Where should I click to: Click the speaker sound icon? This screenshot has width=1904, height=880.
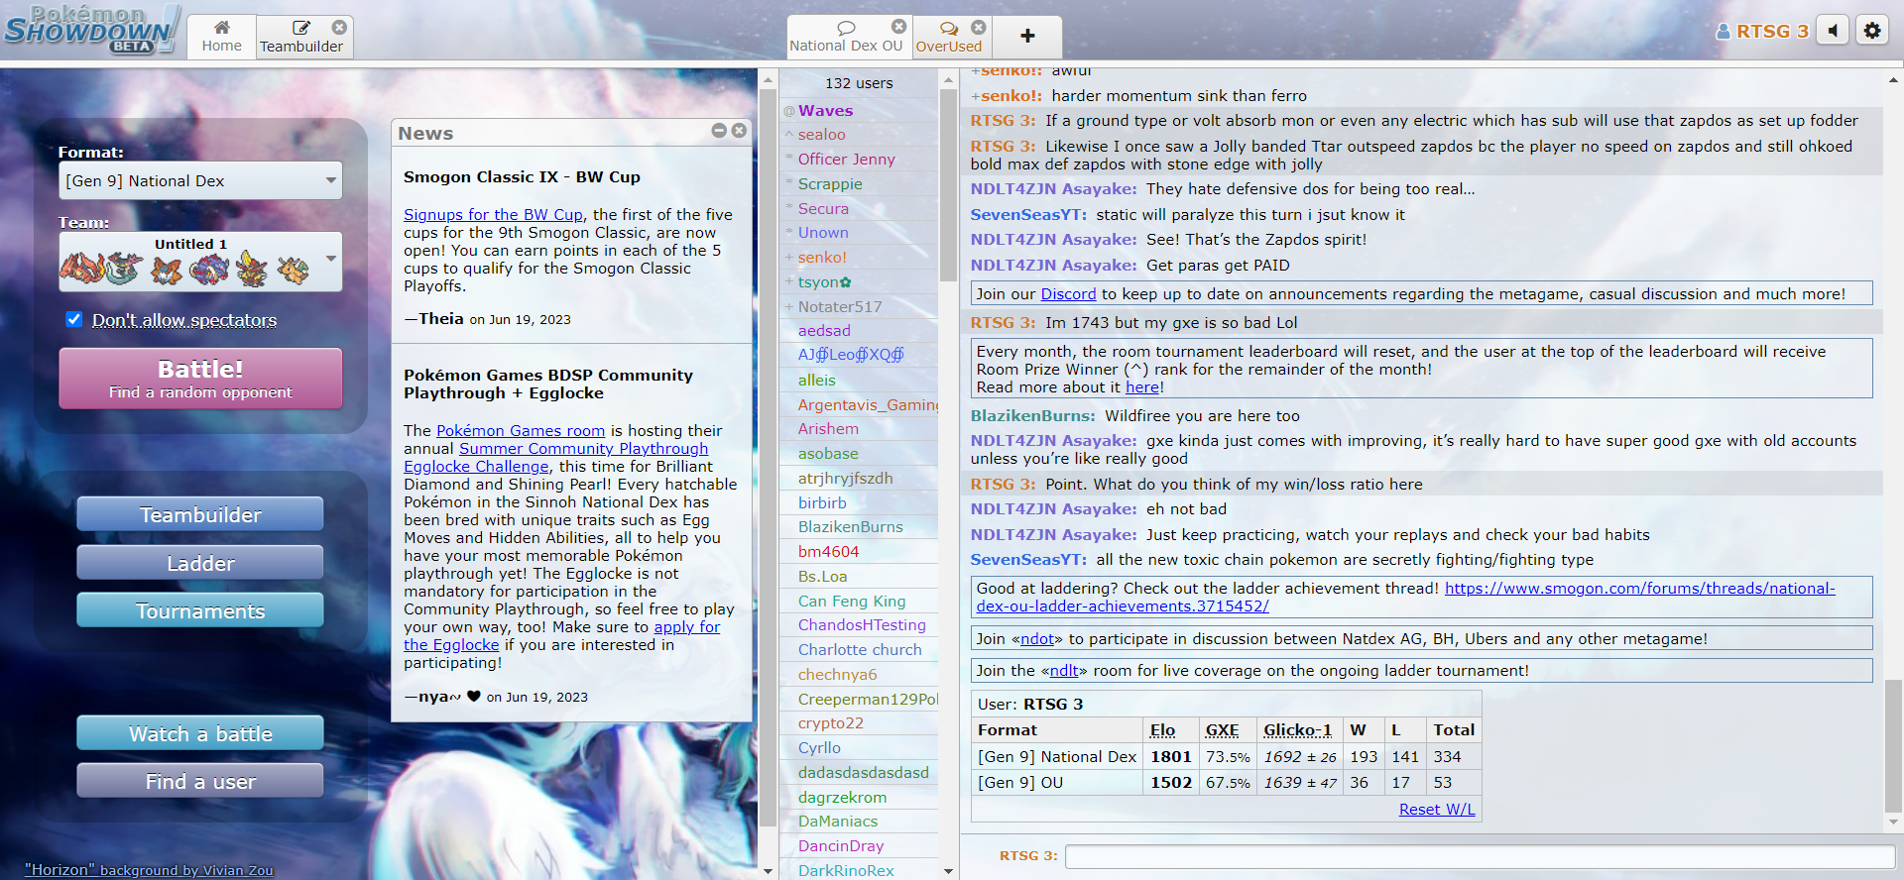pyautogui.click(x=1833, y=31)
